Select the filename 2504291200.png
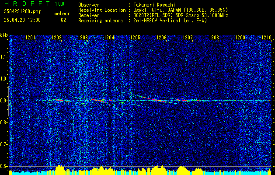The width and height of the screenshot is (275, 175). (22, 12)
